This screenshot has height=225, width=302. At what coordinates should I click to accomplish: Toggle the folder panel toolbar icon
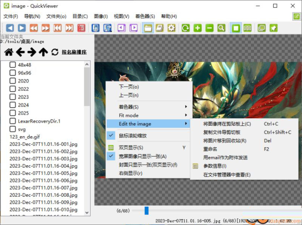(x=148, y=28)
